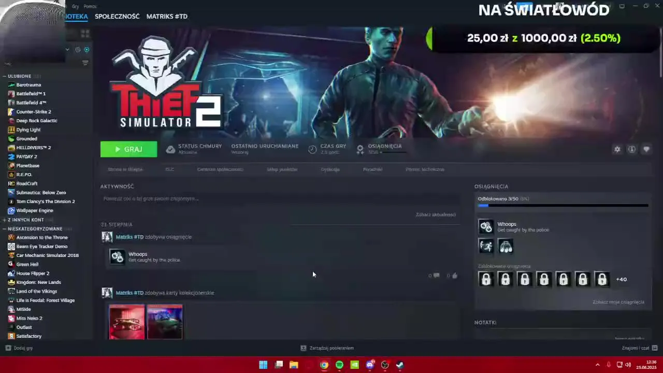Click the last locked achievement icon
Image resolution: width=663 pixels, height=373 pixels.
pyautogui.click(x=602, y=280)
